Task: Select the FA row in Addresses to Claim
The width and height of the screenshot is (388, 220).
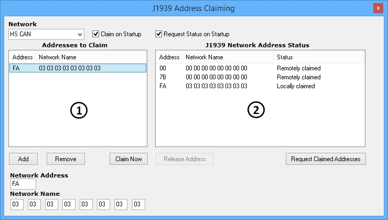Action: tap(78, 68)
